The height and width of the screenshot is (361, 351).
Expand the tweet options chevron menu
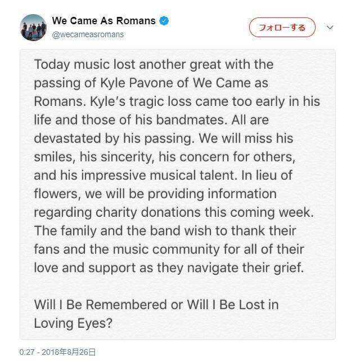330,28
